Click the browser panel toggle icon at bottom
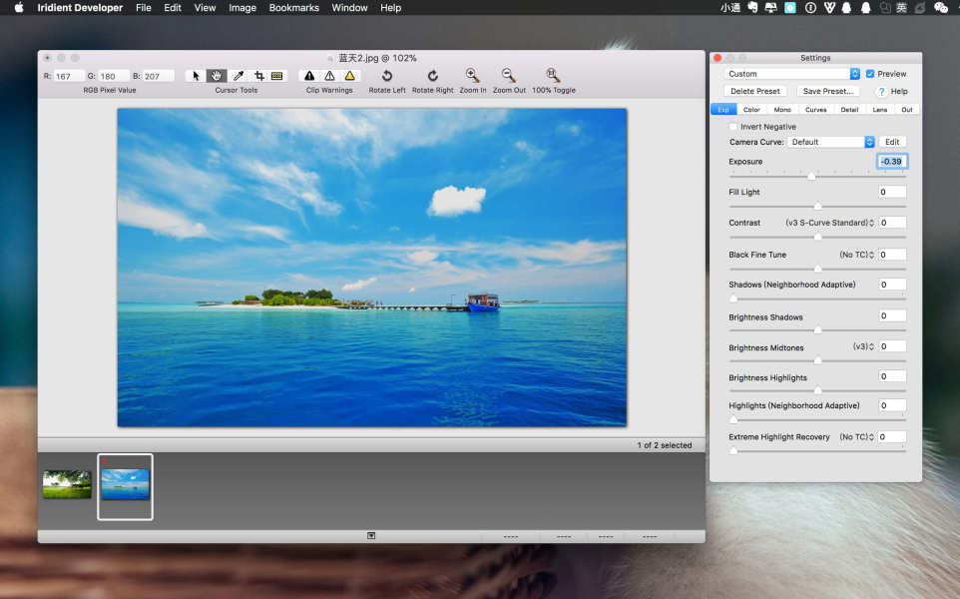 (x=371, y=536)
